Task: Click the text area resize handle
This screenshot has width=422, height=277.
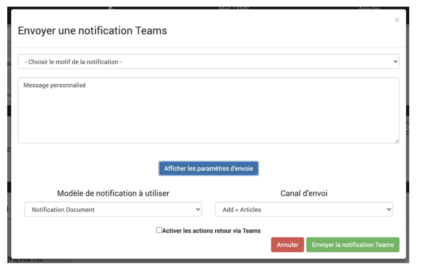Action: tap(397, 141)
